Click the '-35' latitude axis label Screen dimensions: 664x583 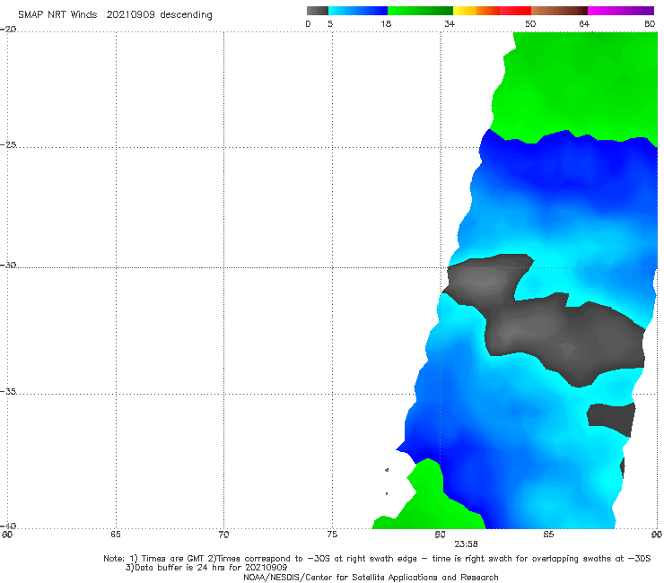click(9, 391)
